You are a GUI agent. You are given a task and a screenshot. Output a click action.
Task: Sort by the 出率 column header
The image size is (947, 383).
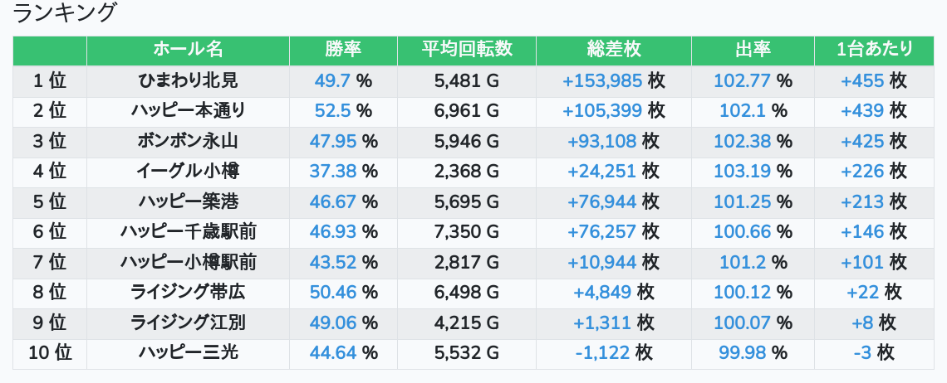tap(753, 50)
